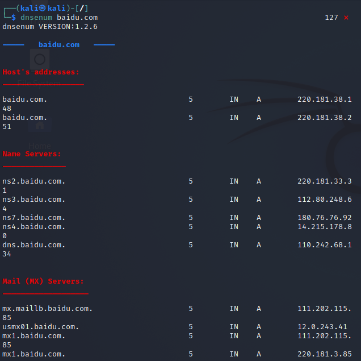This screenshot has width=361, height=361.
Task: Click IP 112.80.248.6 for ns3
Action: coord(325,200)
